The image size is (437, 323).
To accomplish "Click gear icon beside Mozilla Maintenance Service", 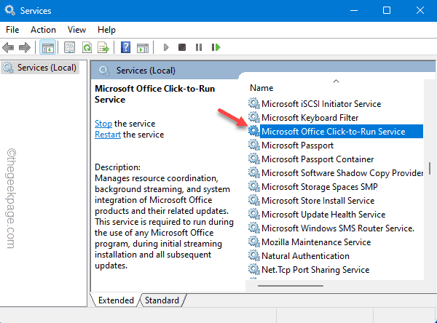I will pyautogui.click(x=253, y=242).
